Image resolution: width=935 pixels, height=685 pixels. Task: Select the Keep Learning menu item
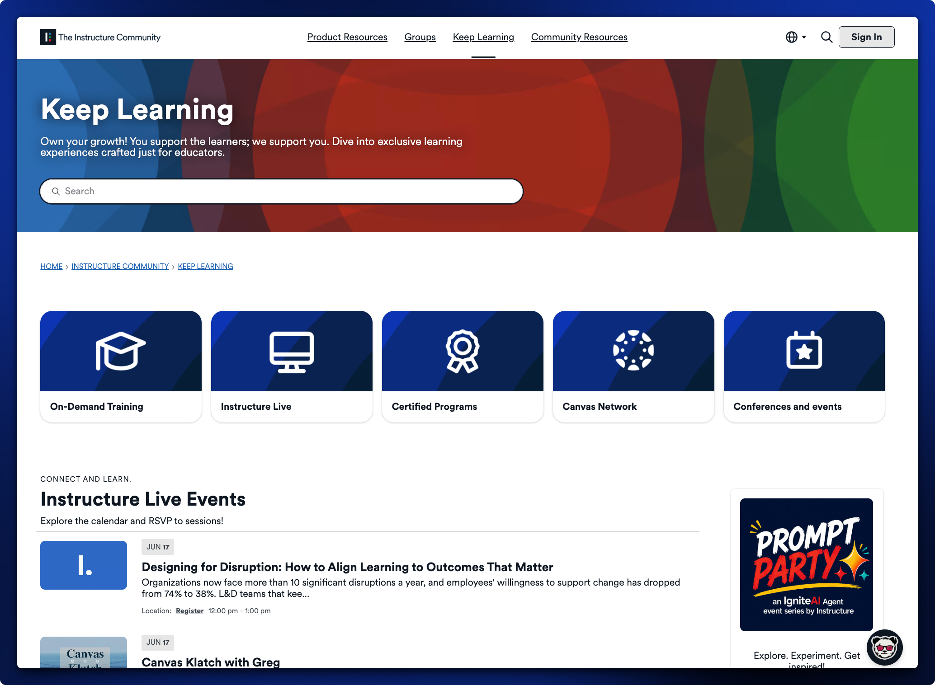pyautogui.click(x=483, y=37)
